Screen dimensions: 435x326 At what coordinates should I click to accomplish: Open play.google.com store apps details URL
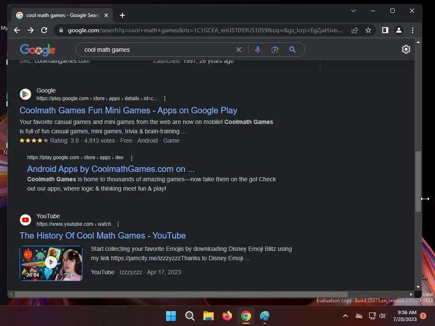pyautogui.click(x=97, y=98)
